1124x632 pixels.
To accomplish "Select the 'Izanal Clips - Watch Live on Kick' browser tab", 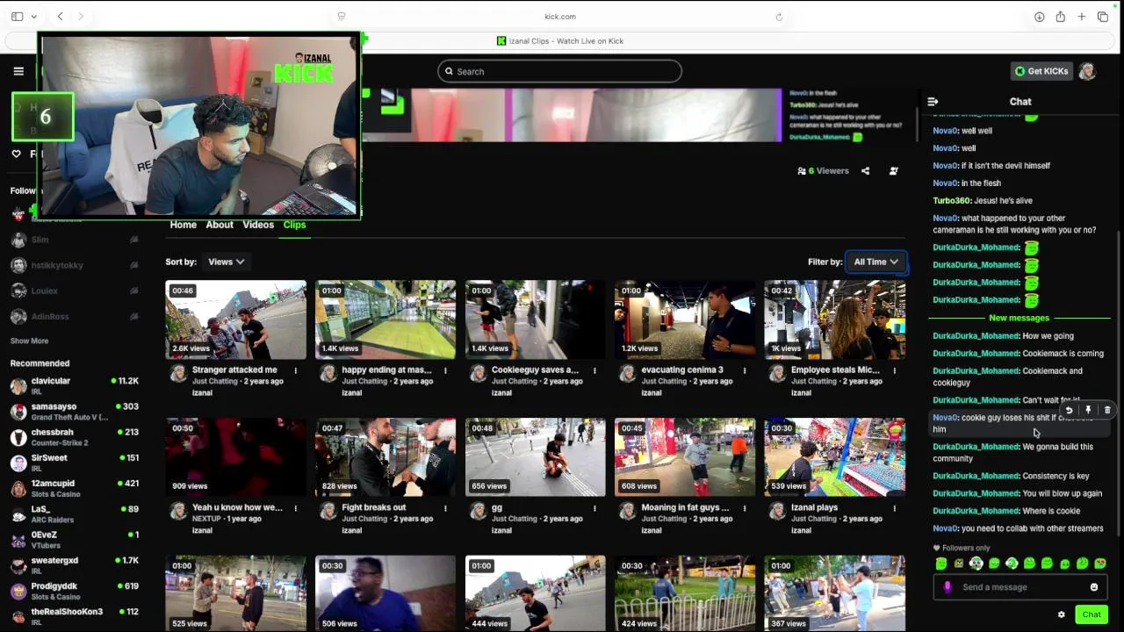I will pyautogui.click(x=560, y=41).
